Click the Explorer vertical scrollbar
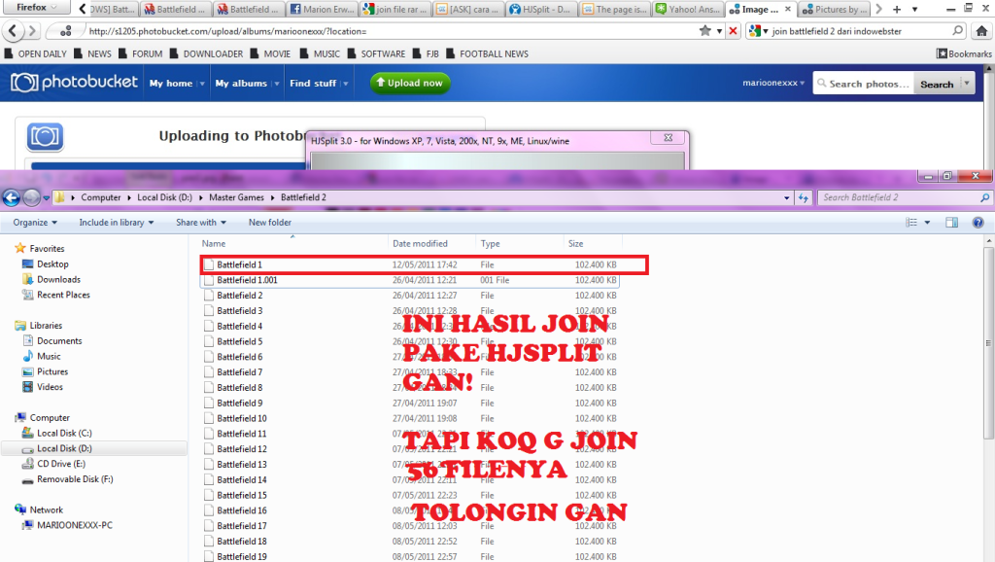 (988, 343)
